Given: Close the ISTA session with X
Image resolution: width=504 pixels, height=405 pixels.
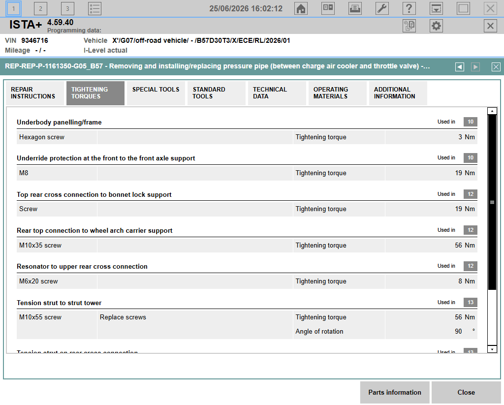Looking at the screenshot, I should point(490,26).
